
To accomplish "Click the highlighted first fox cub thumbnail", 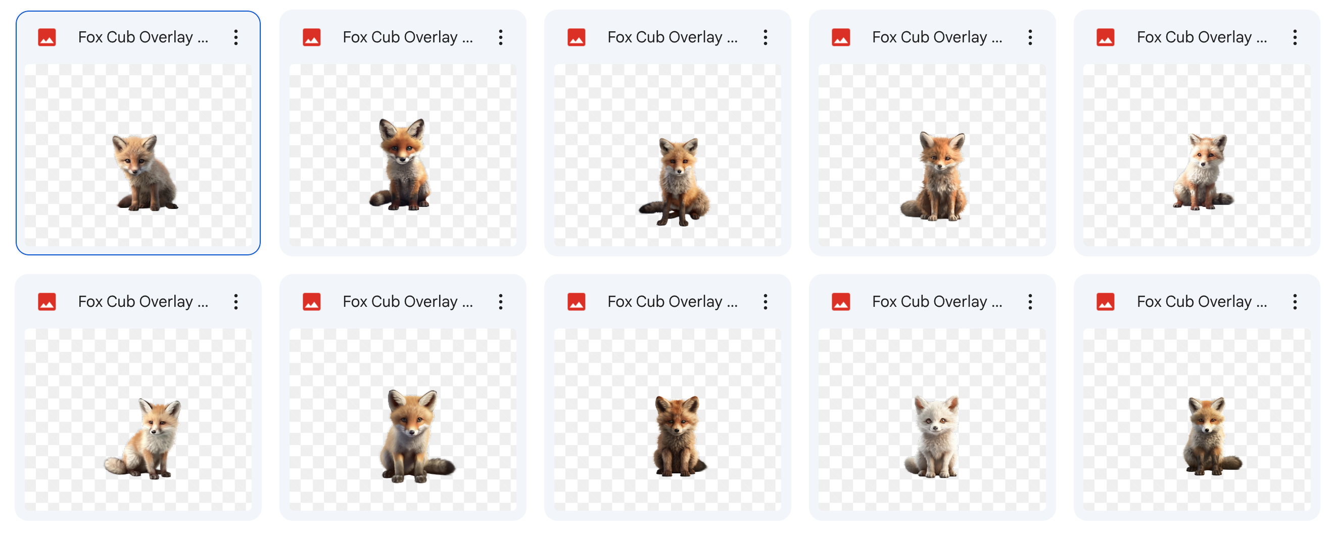I will coord(138,155).
